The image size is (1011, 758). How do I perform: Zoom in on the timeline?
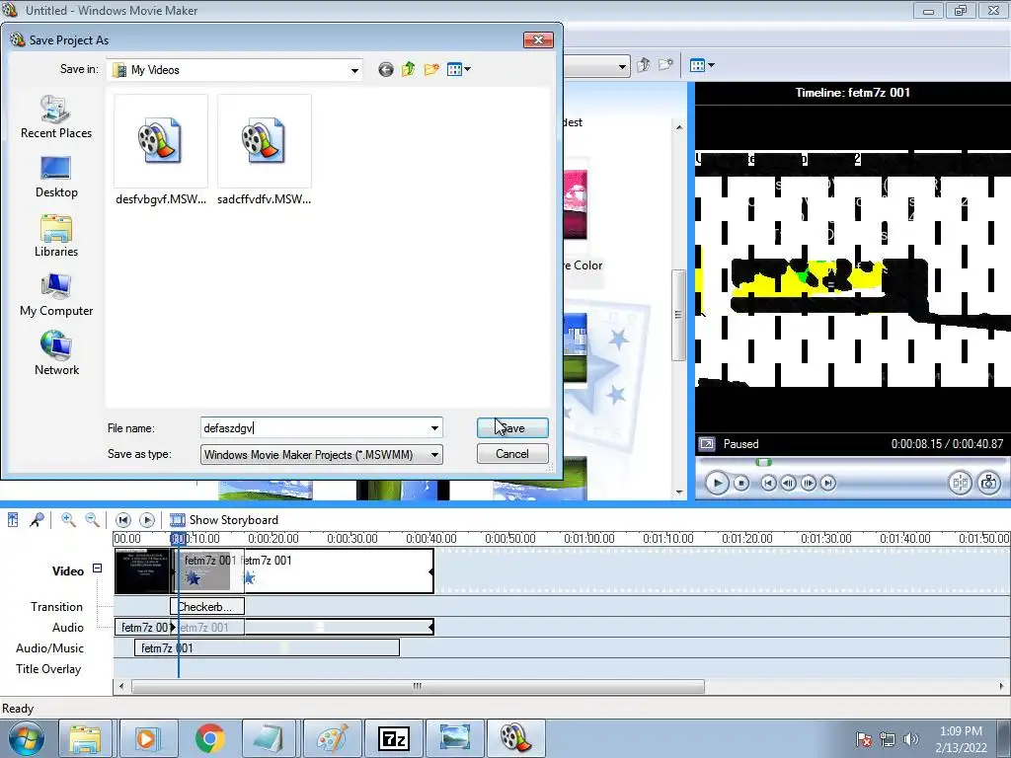(68, 519)
